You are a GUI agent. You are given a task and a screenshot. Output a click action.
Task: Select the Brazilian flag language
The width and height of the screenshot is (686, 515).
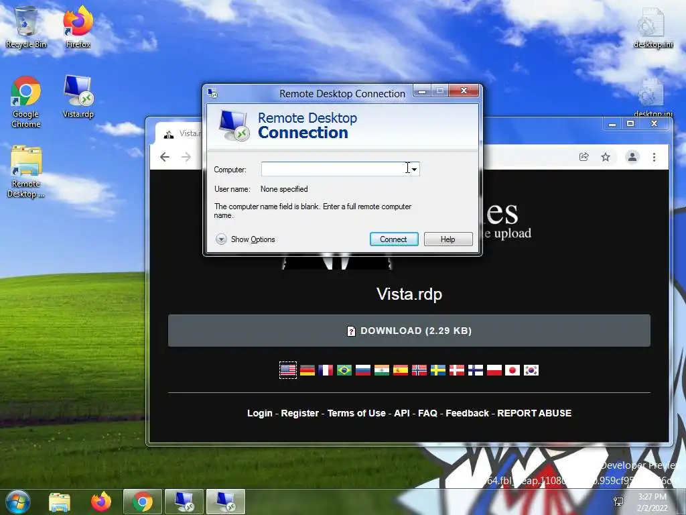344,370
